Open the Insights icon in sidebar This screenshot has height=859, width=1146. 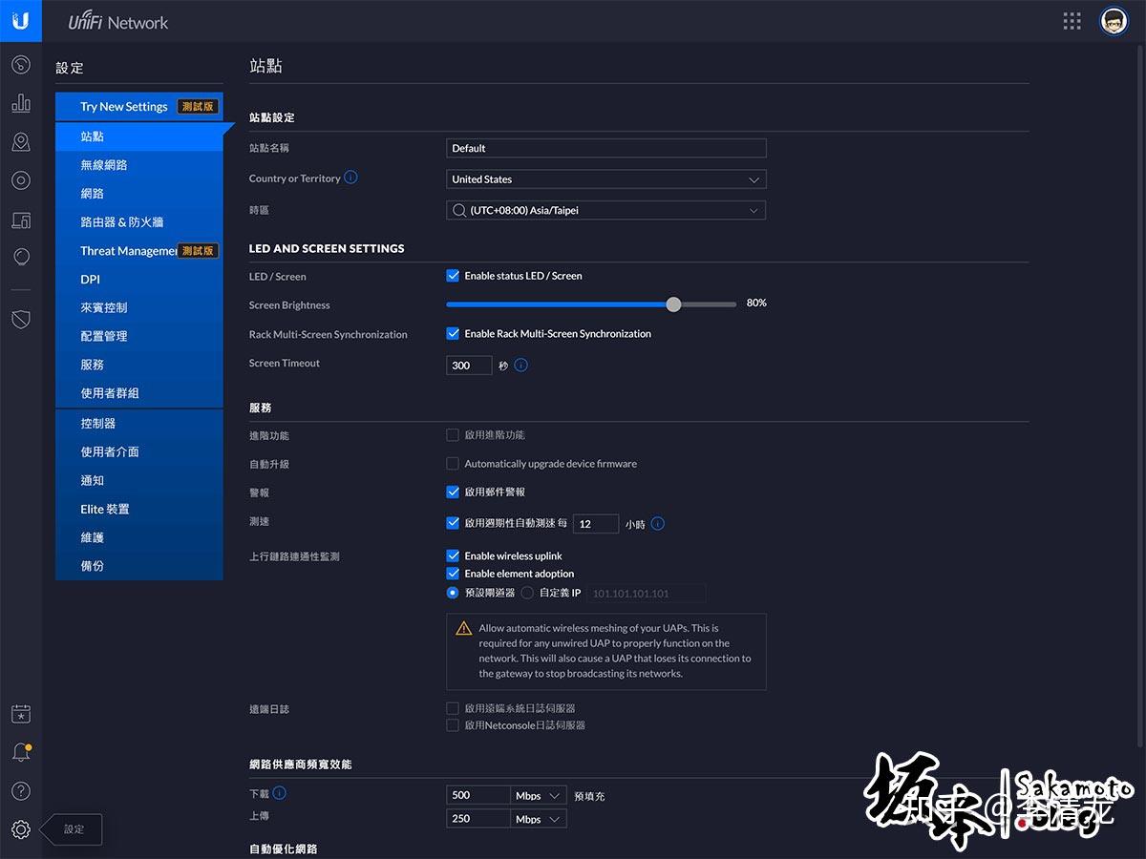21,256
